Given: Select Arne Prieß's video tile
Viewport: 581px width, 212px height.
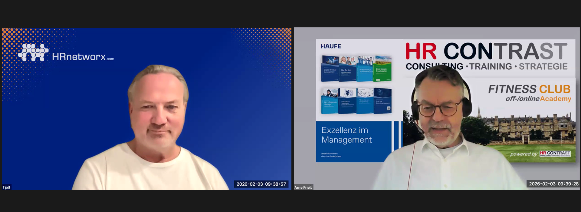Looking at the screenshot, I should (437, 109).
